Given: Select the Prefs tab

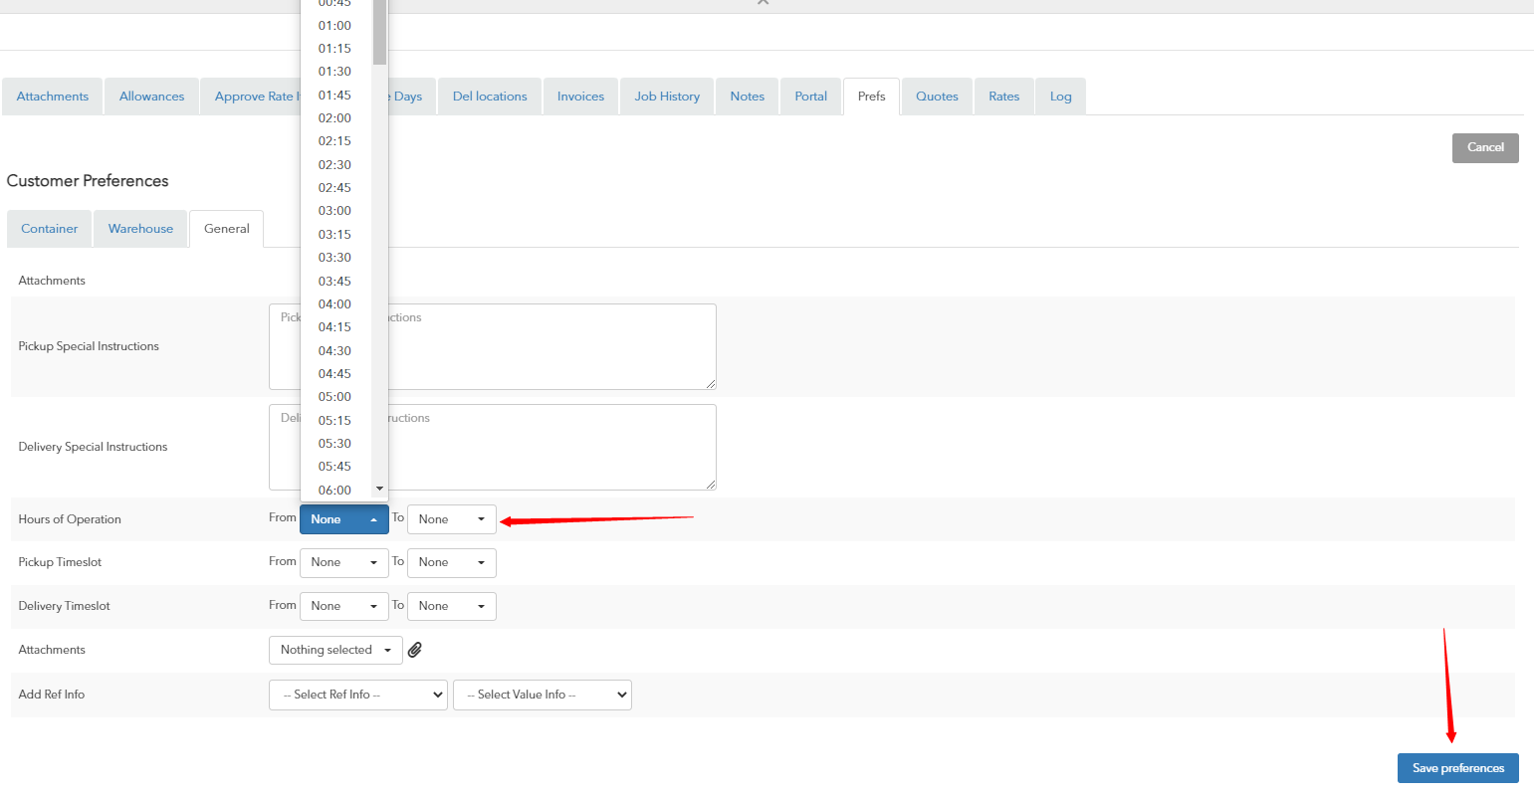Looking at the screenshot, I should pyautogui.click(x=871, y=97).
